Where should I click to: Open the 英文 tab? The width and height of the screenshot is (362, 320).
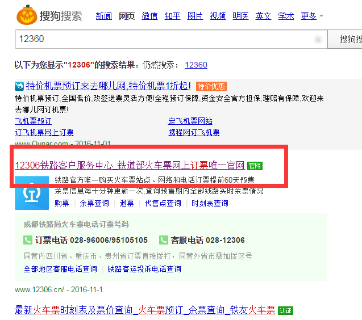[x=263, y=16]
